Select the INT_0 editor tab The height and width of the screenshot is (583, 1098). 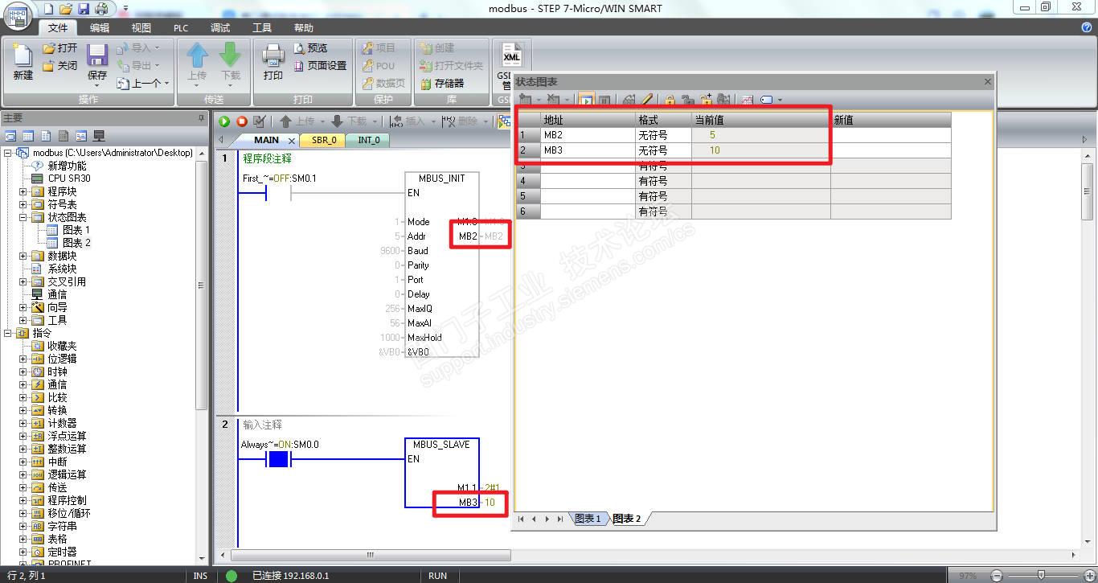point(369,140)
